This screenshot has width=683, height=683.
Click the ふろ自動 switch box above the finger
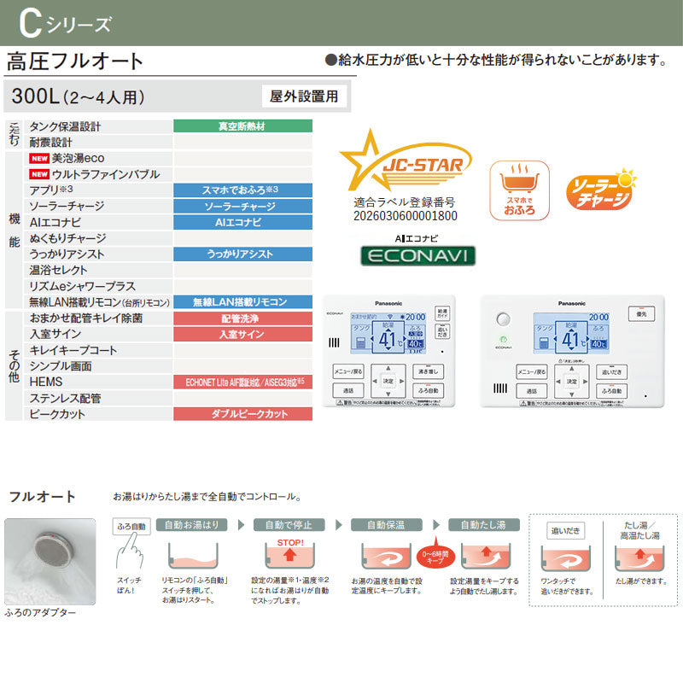tap(131, 526)
